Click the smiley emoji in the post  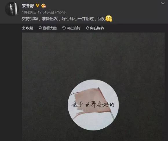tap(109, 19)
